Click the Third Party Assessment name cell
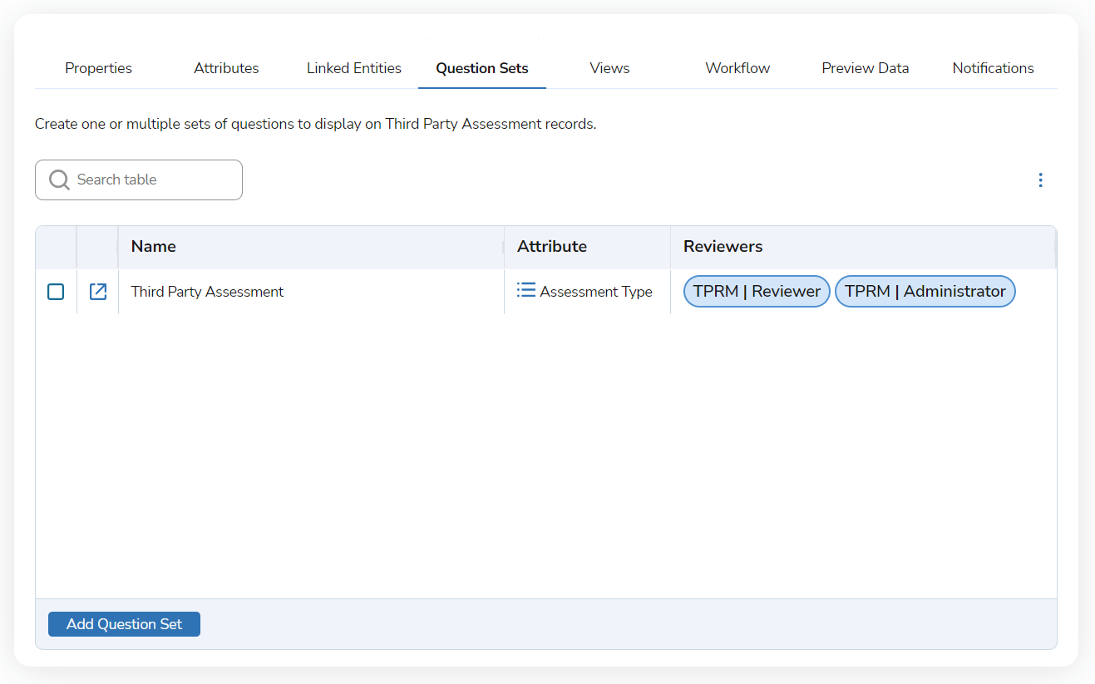This screenshot has width=1095, height=684. pyautogui.click(x=311, y=292)
